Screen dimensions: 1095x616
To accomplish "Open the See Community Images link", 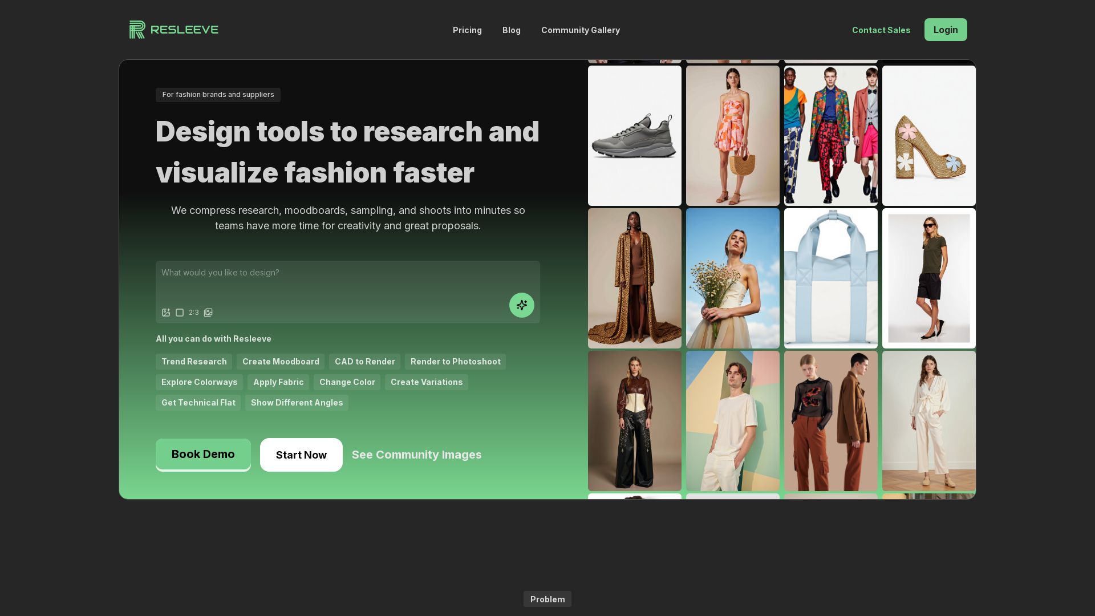I will pyautogui.click(x=416, y=455).
